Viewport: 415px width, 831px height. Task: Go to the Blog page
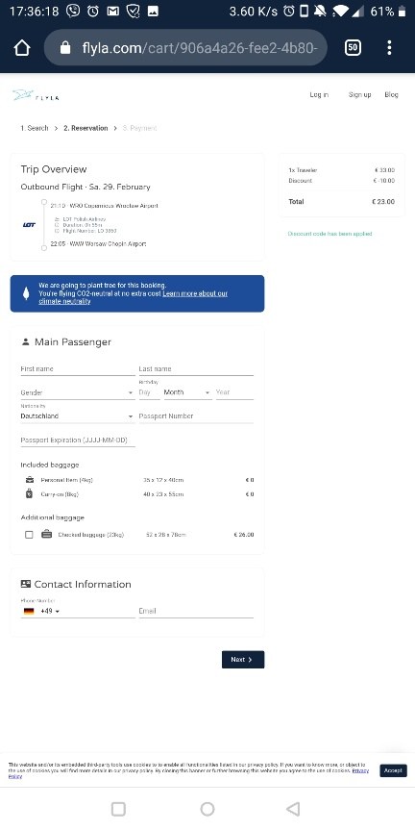pos(391,95)
